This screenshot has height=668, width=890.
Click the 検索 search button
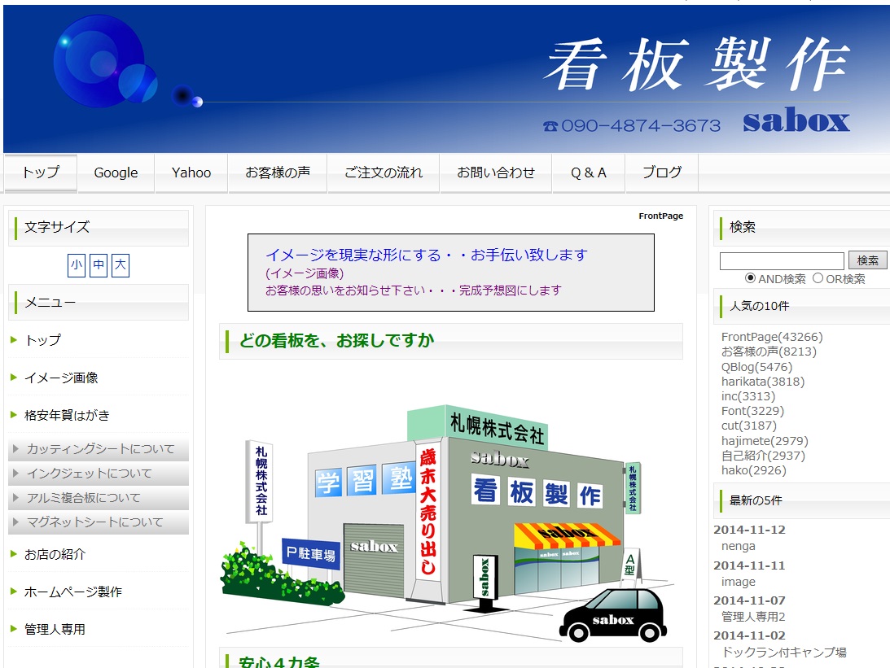pos(867,260)
